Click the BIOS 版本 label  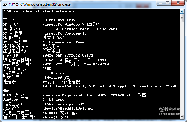pyautogui.click(x=14, y=95)
